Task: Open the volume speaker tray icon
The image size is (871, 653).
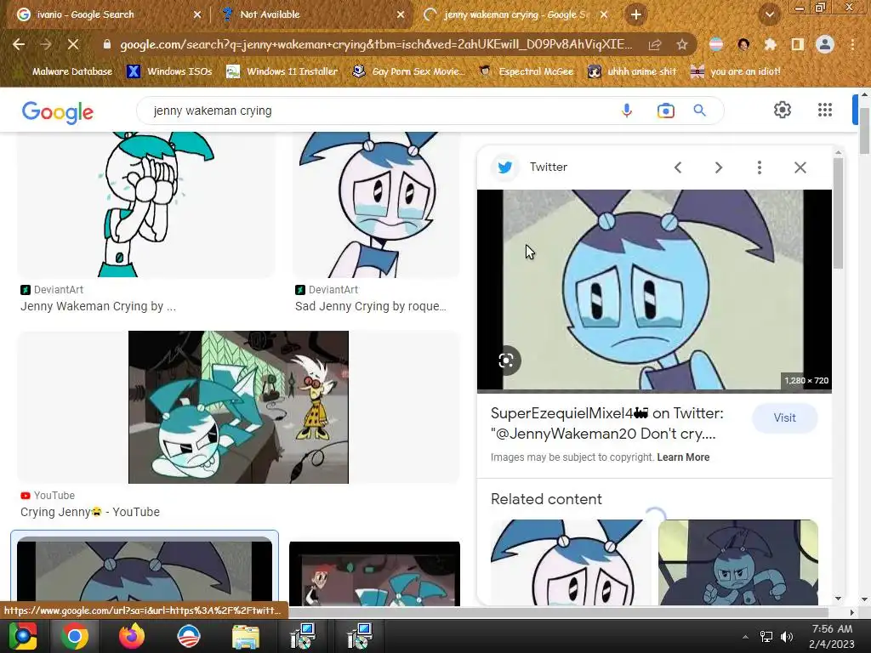Action: click(787, 637)
